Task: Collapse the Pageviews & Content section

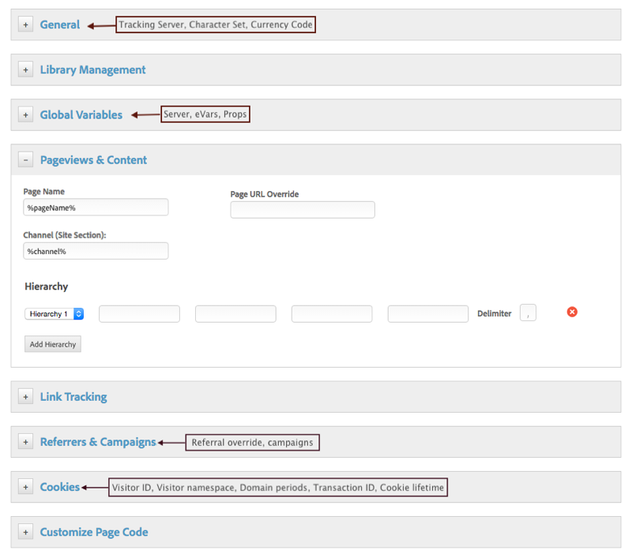Action: 25,159
